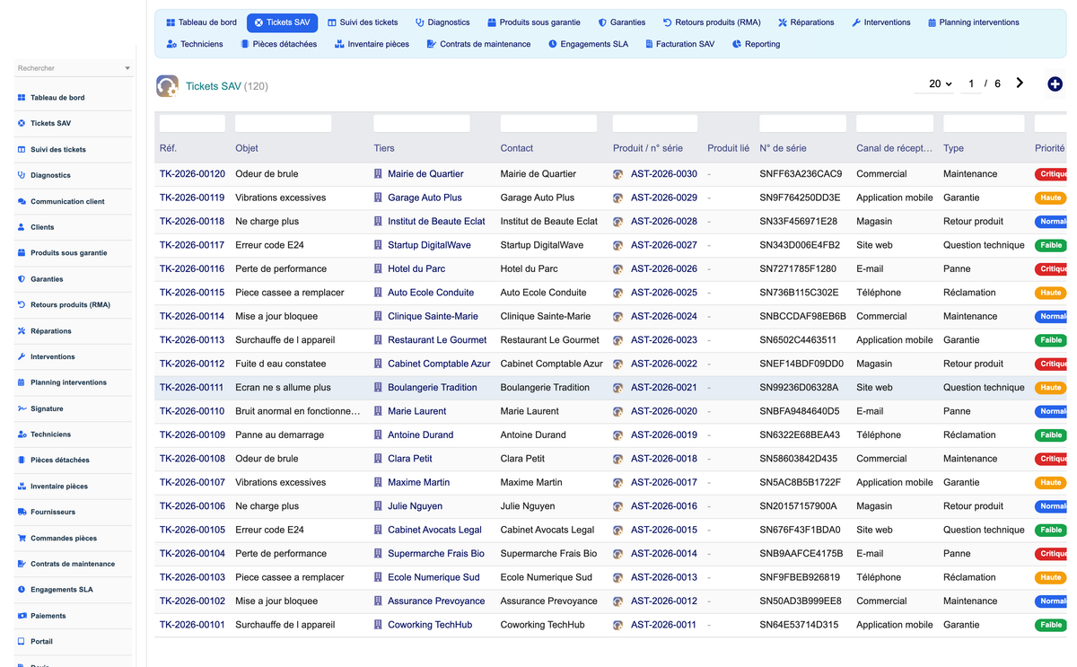Screen dimensions: 1077x667
Task: Open Facturation SAV top tab
Action: click(x=679, y=44)
